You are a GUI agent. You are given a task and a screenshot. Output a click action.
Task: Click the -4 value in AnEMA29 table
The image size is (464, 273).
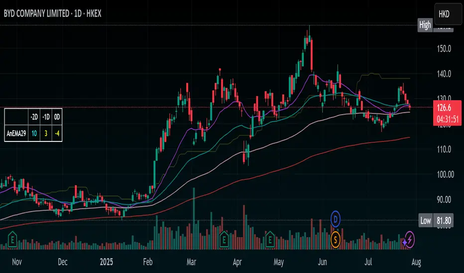pos(59,133)
